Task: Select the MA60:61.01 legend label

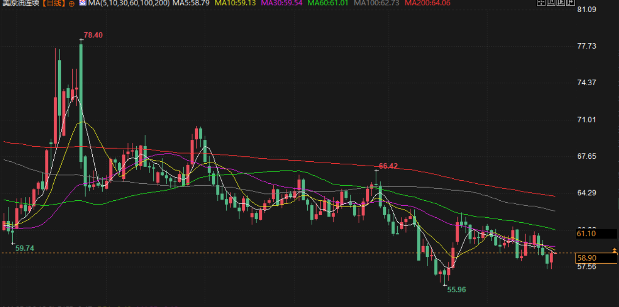Action: click(328, 3)
